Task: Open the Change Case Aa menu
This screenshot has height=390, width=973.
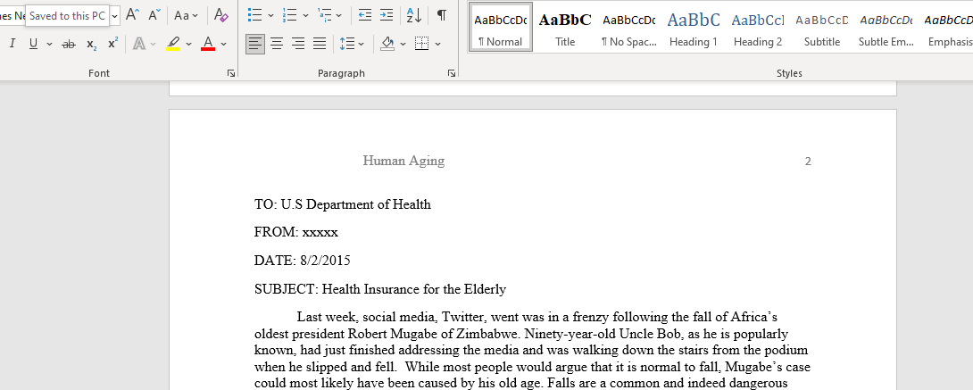Action: pyautogui.click(x=187, y=15)
